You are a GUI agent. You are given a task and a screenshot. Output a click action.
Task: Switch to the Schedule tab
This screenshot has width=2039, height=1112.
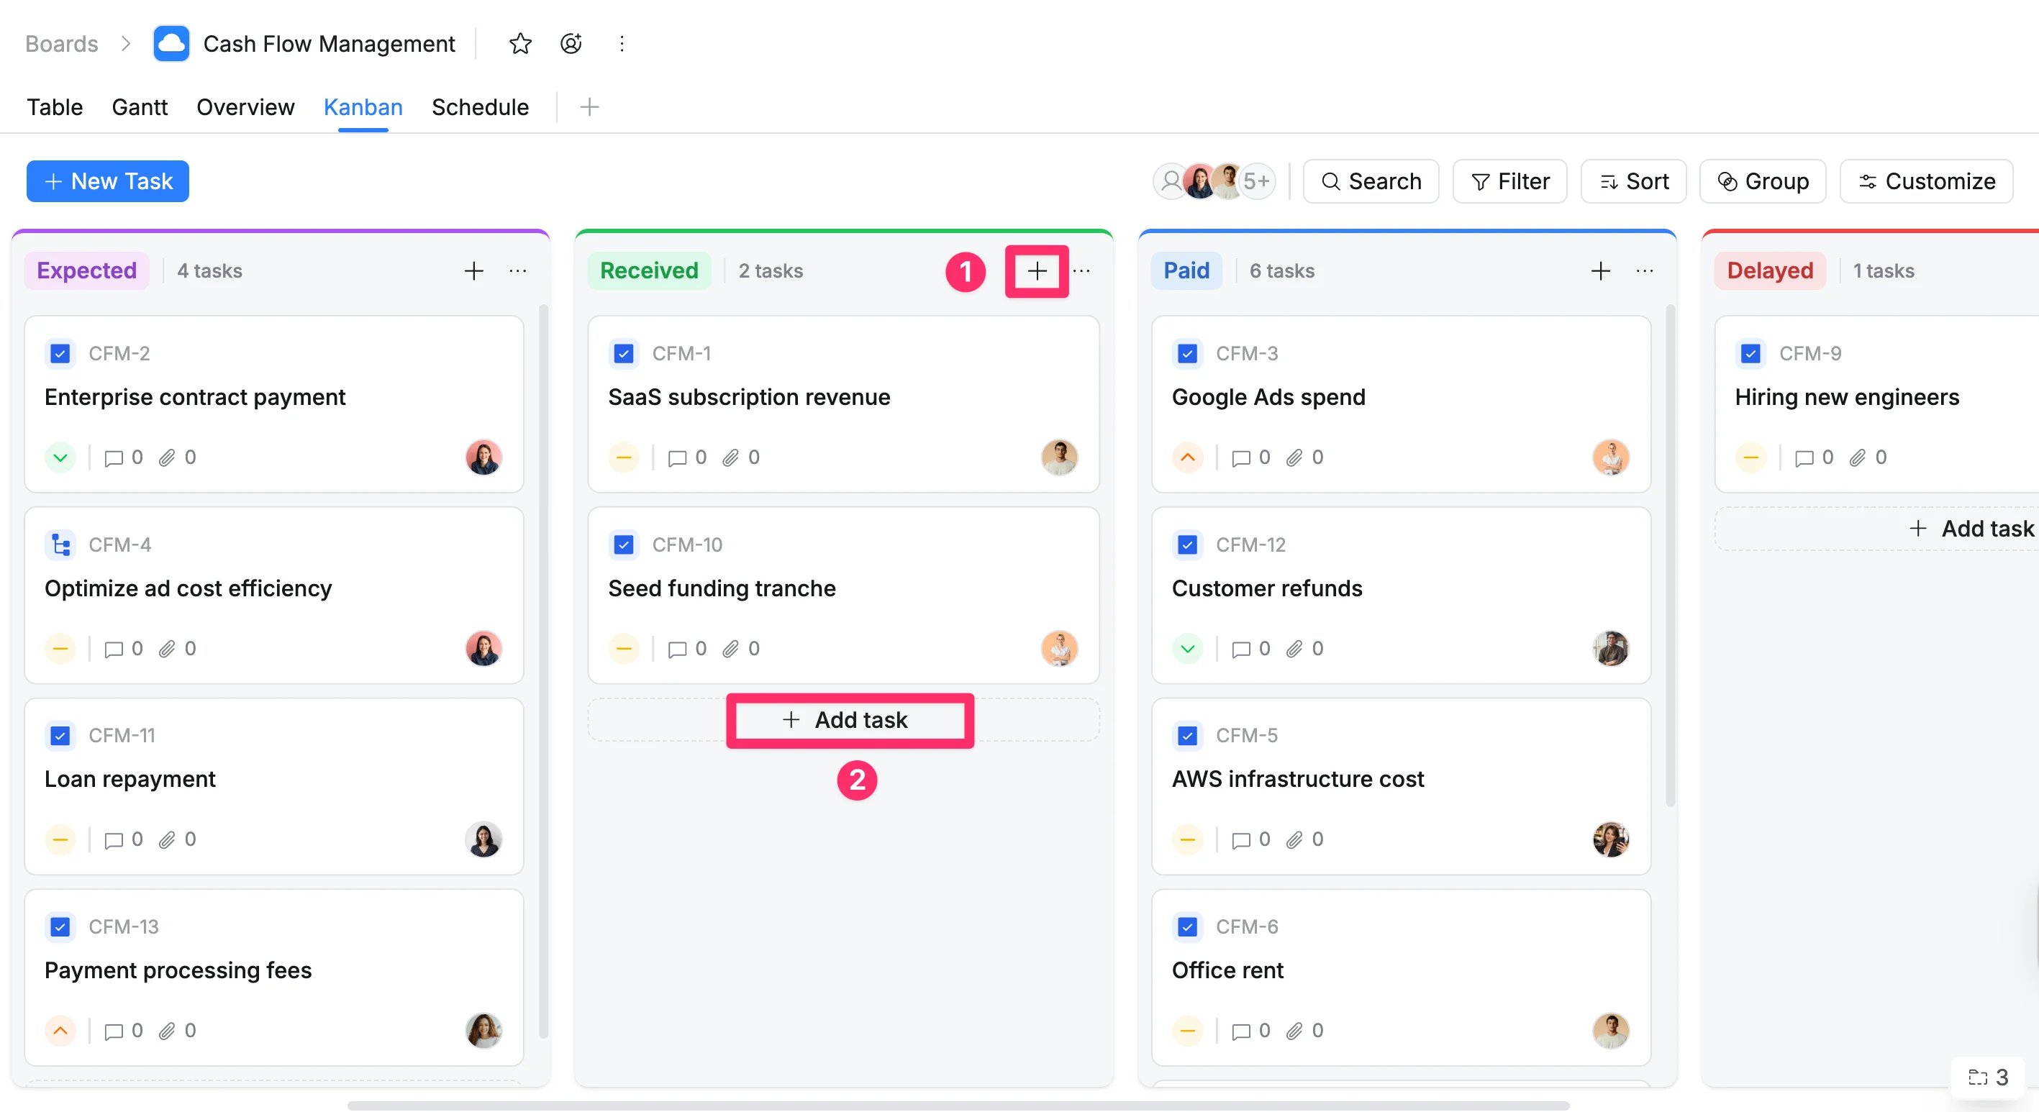pyautogui.click(x=480, y=107)
